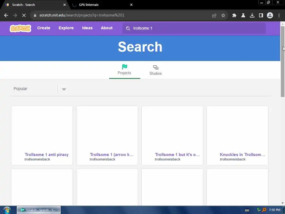
Task: Open the Windows Start menu
Action: pyautogui.click(x=7, y=210)
